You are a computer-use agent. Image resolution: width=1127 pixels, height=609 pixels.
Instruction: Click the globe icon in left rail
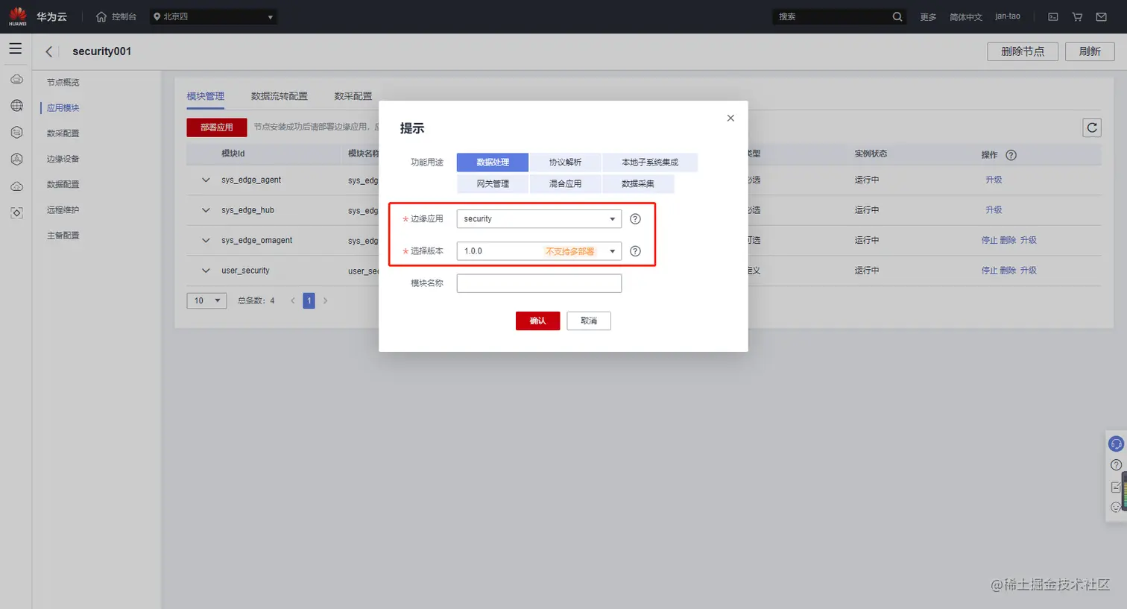pos(16,106)
